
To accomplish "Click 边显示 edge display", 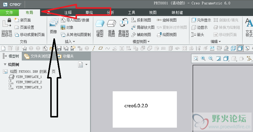I will (x=200, y=27).
